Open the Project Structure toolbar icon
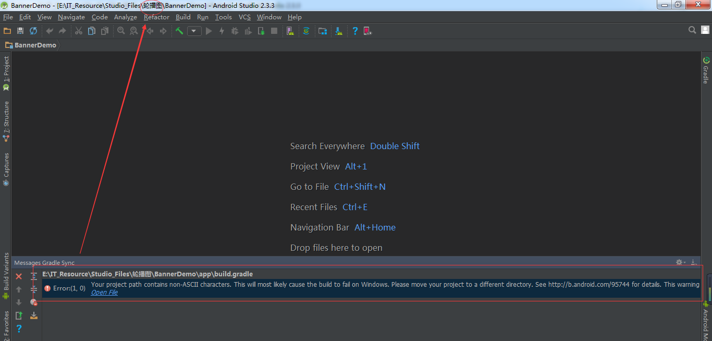 pos(323,31)
